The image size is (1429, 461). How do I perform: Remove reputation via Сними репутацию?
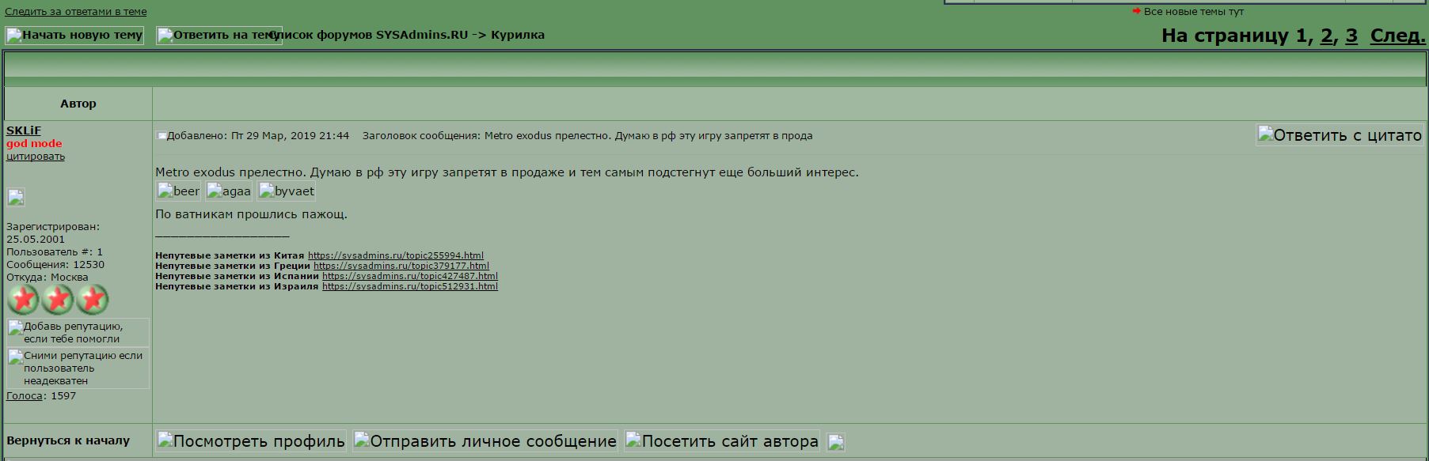pos(78,368)
